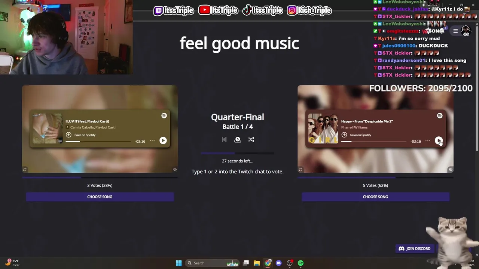Screen dimensions: 479x269
Task: Click the 27 seconds left text
Action: [x=237, y=161]
